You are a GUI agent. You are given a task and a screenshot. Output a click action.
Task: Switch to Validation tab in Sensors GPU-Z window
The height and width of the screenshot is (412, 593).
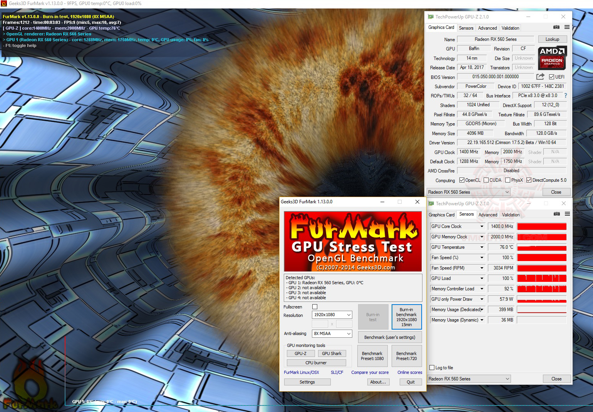click(x=511, y=215)
